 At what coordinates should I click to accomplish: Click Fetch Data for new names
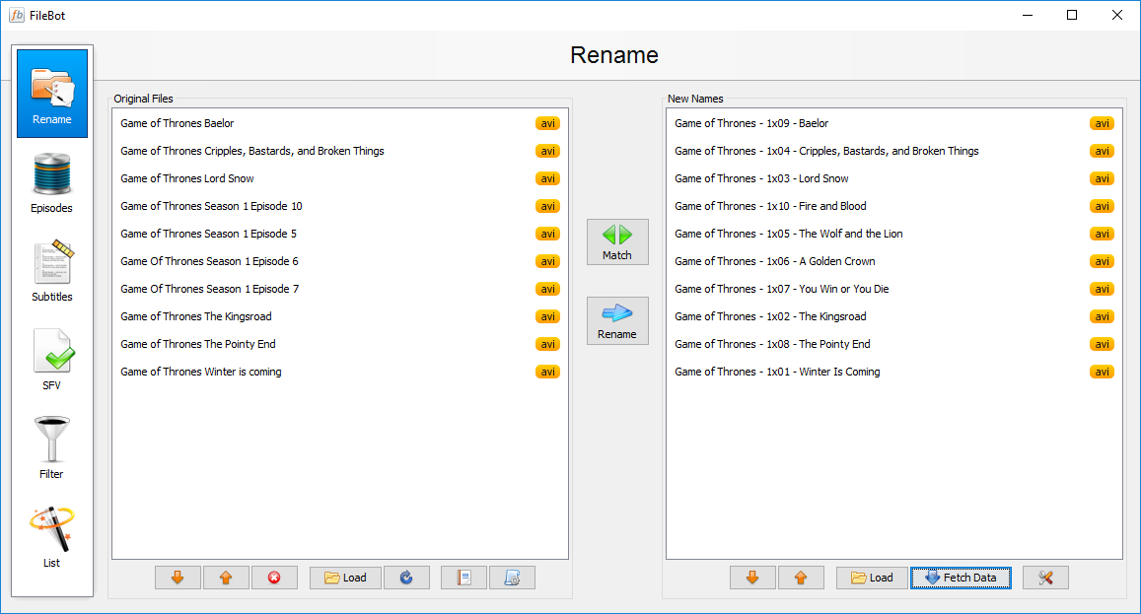961,578
